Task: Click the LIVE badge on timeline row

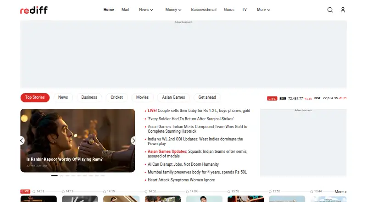Action: pos(25,191)
